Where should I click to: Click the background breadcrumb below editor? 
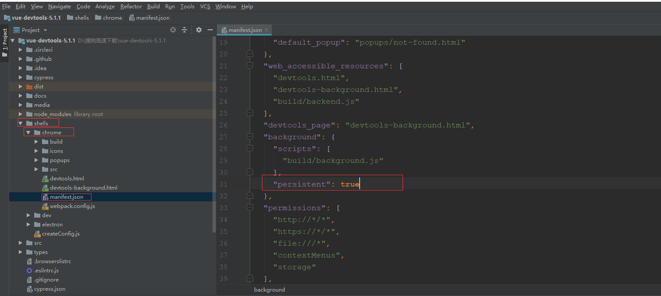point(269,289)
